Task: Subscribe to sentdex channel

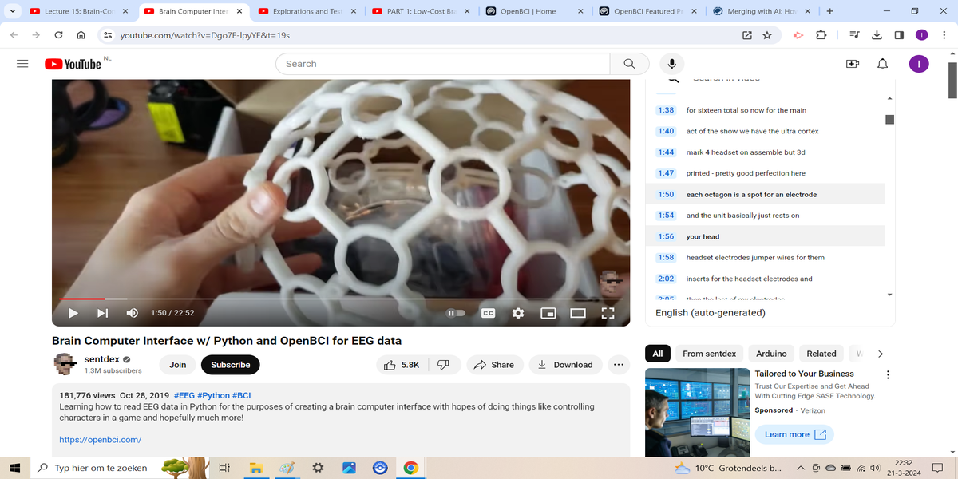Action: click(x=230, y=365)
